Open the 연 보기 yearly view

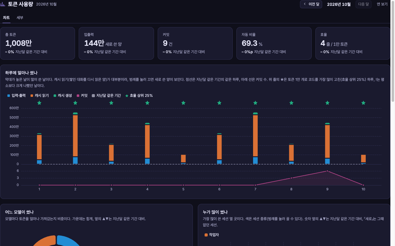click(382, 4)
